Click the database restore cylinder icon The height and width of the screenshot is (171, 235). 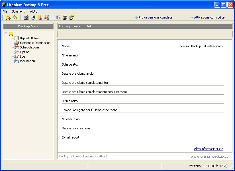pos(40,17)
